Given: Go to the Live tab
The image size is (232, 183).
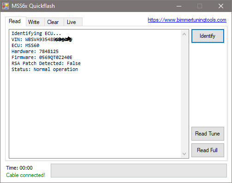Looking at the screenshot, I should click(73, 22).
